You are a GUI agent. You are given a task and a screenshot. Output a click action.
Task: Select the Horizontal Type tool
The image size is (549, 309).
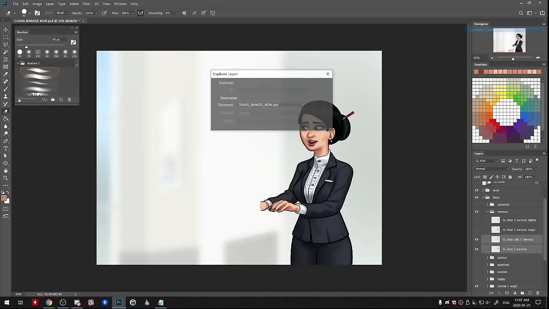(6, 148)
